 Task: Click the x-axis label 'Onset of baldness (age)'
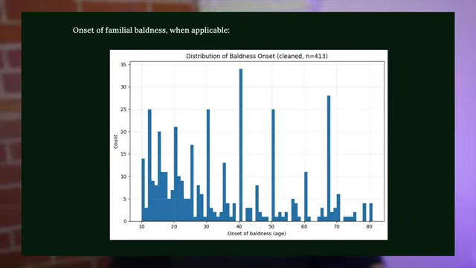pos(257,233)
